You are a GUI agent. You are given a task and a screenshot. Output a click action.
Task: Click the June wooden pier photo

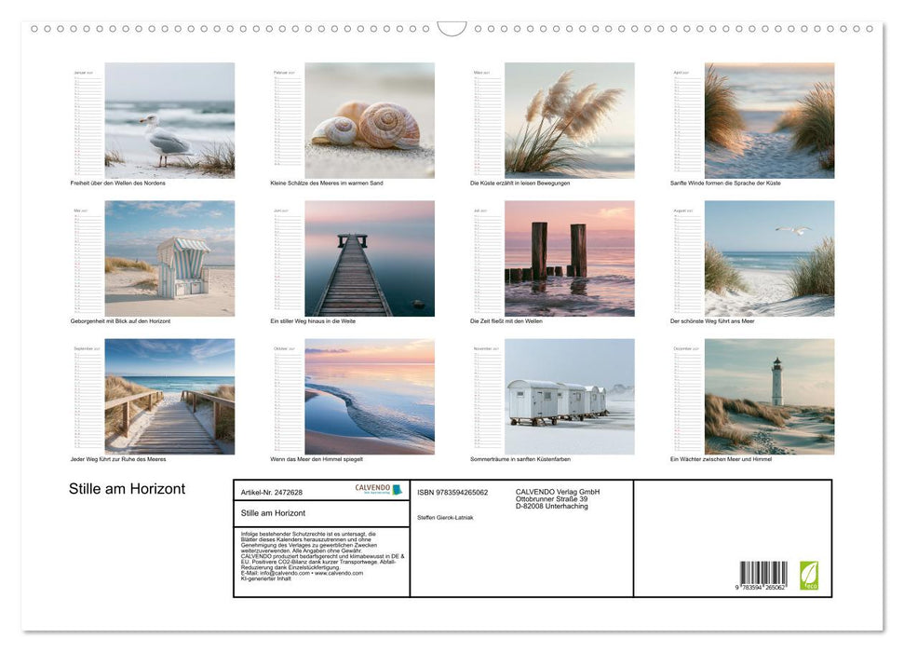tap(370, 259)
